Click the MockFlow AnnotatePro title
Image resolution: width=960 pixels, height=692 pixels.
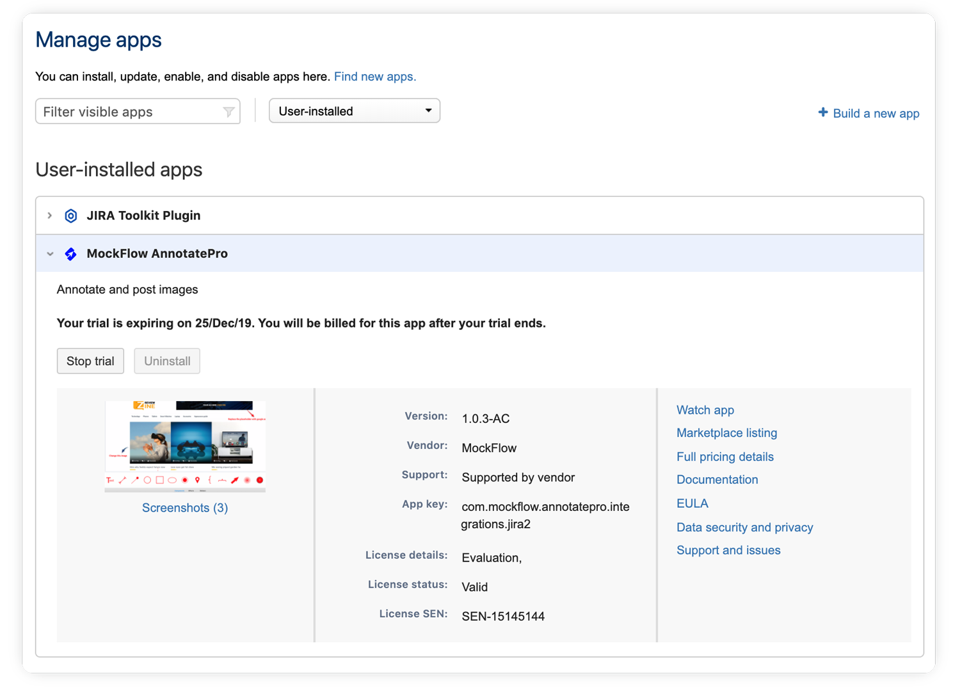click(157, 253)
